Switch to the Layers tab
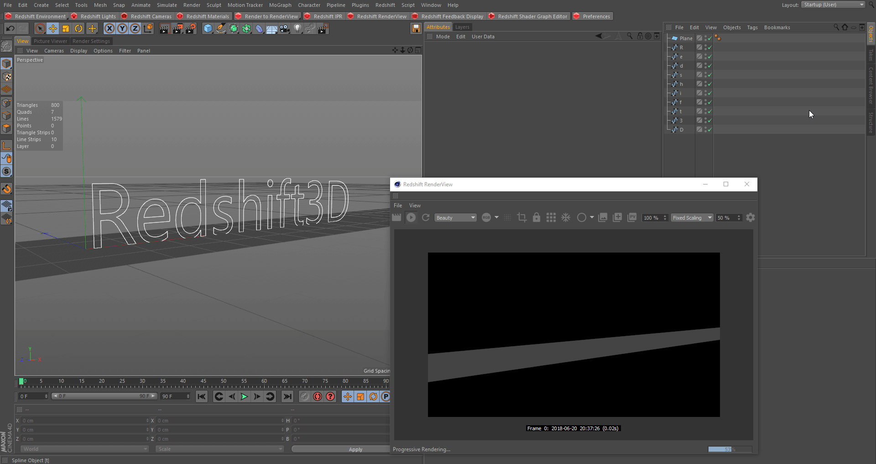This screenshot has width=876, height=464. 462,27
